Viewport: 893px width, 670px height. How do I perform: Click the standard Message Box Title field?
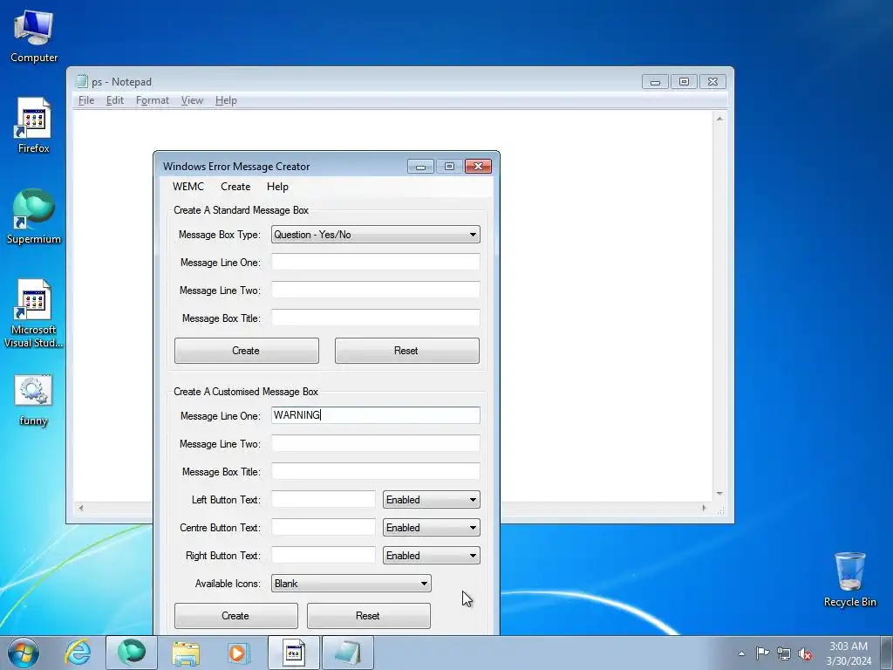point(375,318)
